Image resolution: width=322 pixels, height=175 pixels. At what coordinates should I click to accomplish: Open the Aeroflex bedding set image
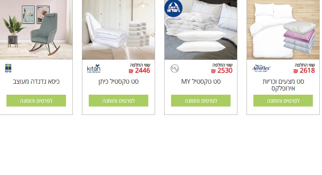point(283,30)
